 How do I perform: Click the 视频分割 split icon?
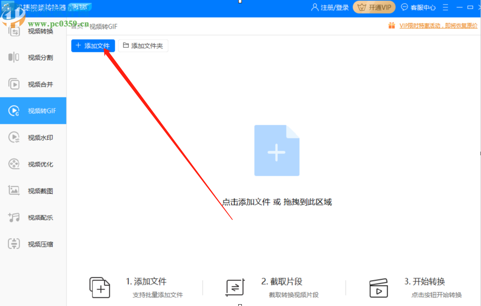point(14,57)
